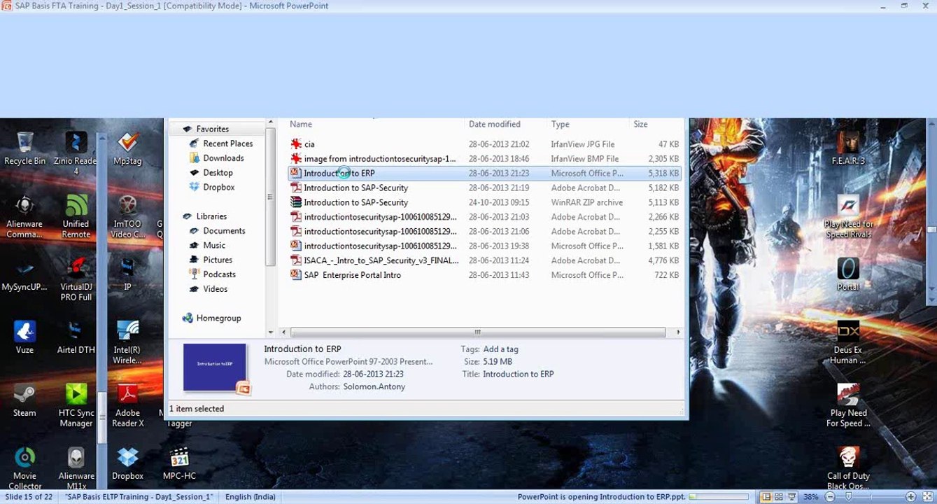The height and width of the screenshot is (504, 937).
Task: Launch Play Need For Speed shortcut
Action: (848, 406)
